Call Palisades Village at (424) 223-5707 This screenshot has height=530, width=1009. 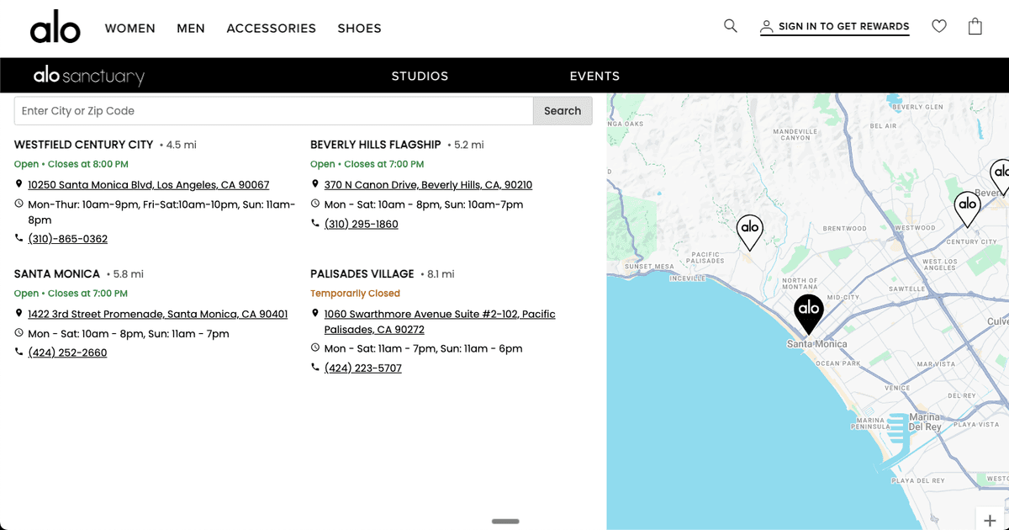(x=363, y=368)
